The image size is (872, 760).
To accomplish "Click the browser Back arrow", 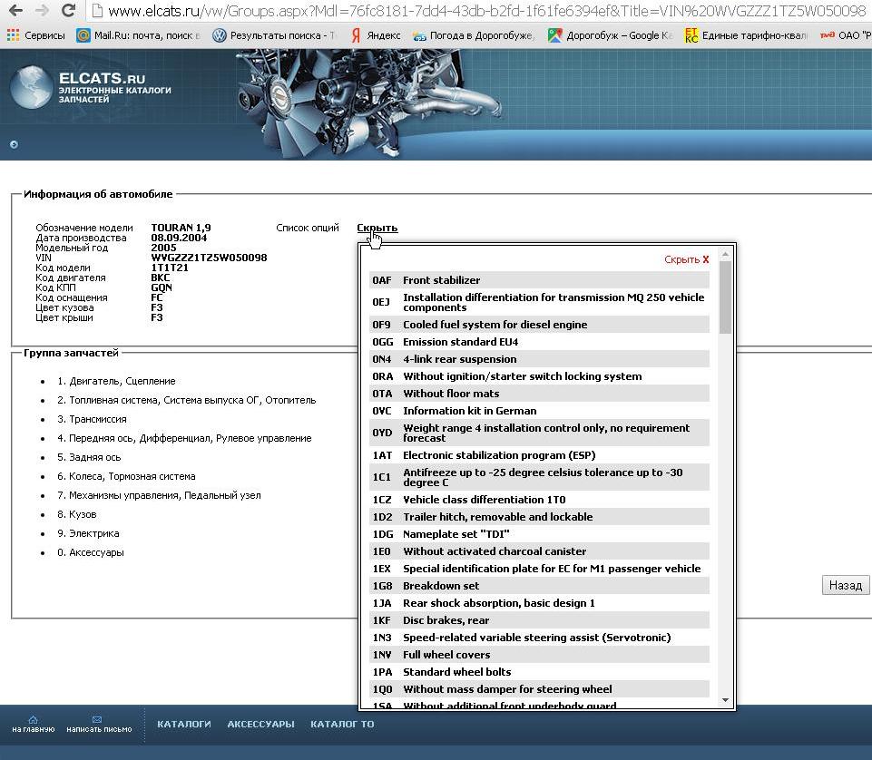I will (15, 10).
